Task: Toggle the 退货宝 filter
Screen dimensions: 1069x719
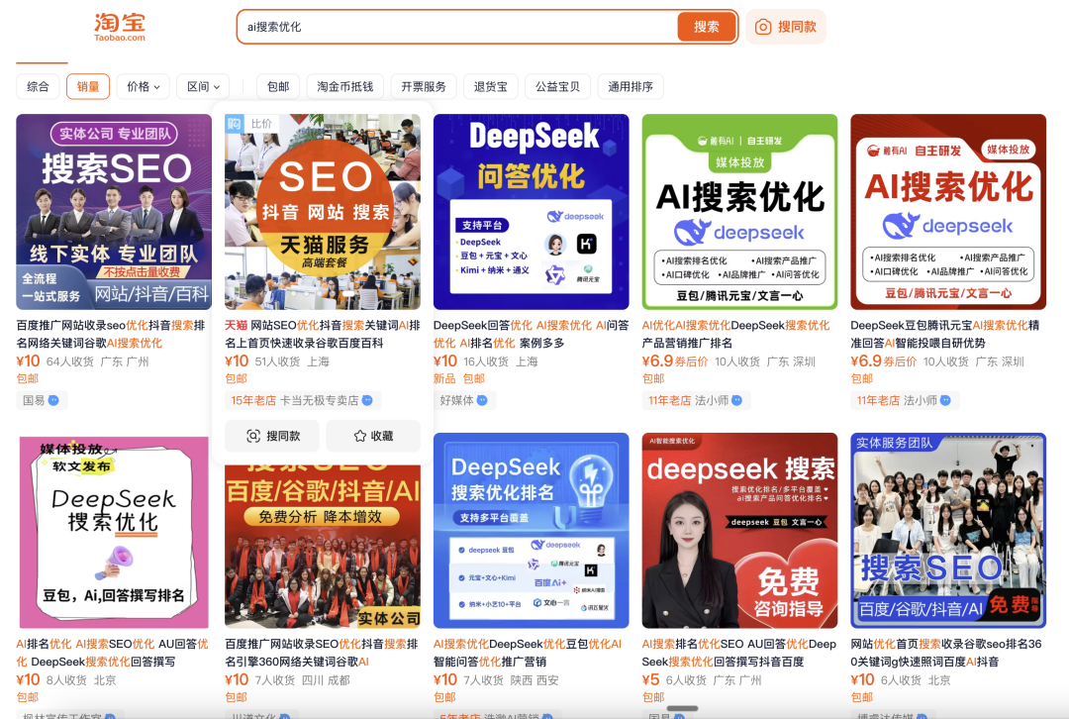Action: click(490, 86)
